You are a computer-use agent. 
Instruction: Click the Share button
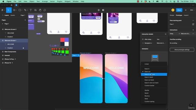point(179,10)
